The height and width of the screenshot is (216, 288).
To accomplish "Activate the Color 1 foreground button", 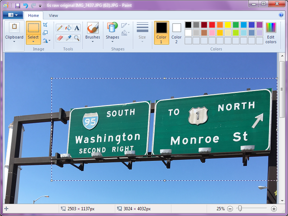I will click(161, 33).
